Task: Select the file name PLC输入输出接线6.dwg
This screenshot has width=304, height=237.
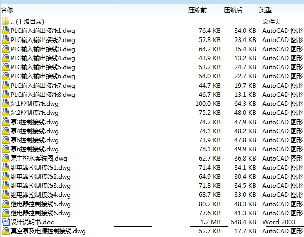Action: [x=43, y=76]
